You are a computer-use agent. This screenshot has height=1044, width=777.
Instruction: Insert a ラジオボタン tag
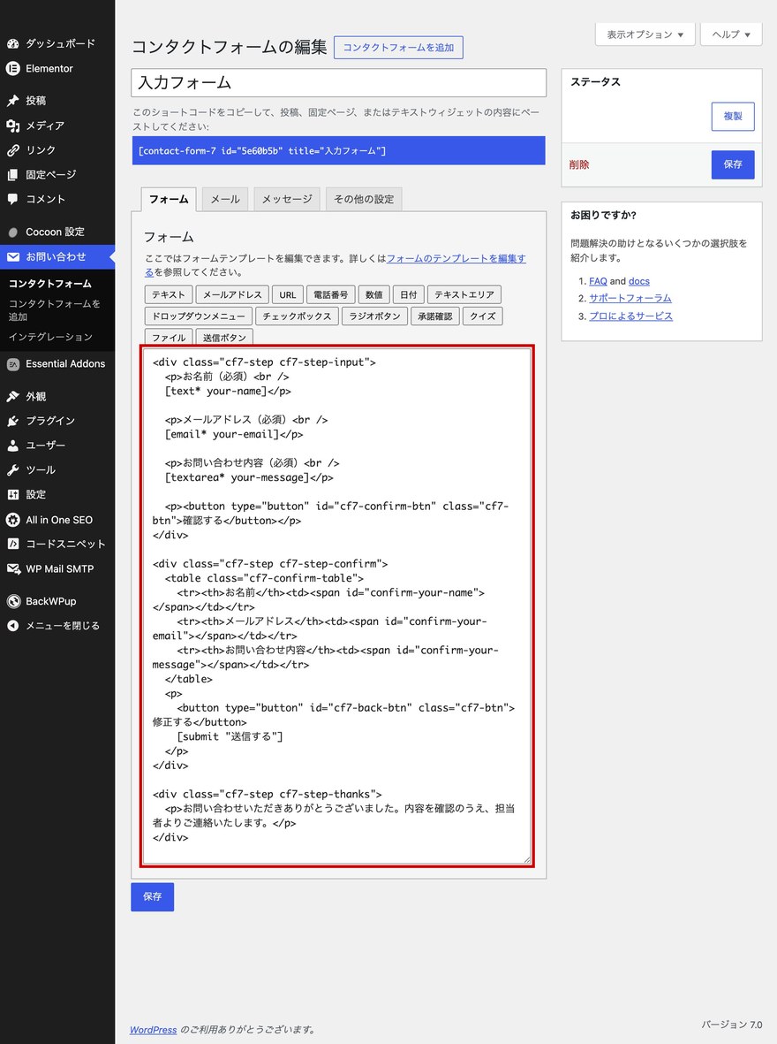pyautogui.click(x=374, y=316)
